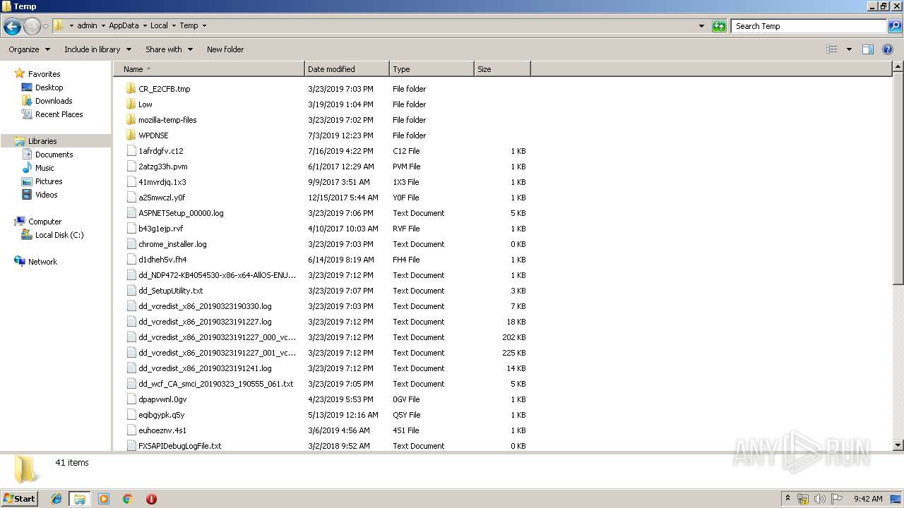Select the ASPNETSetup_00000.log file icon

(x=131, y=213)
